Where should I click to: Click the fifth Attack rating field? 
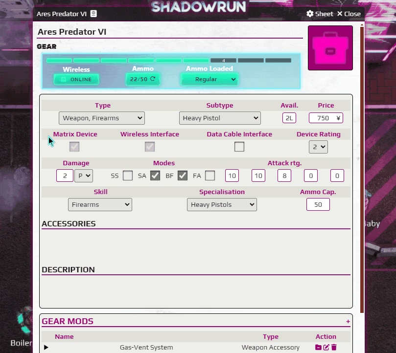click(337, 176)
